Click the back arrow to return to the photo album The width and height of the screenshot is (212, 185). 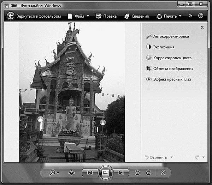click(11, 16)
